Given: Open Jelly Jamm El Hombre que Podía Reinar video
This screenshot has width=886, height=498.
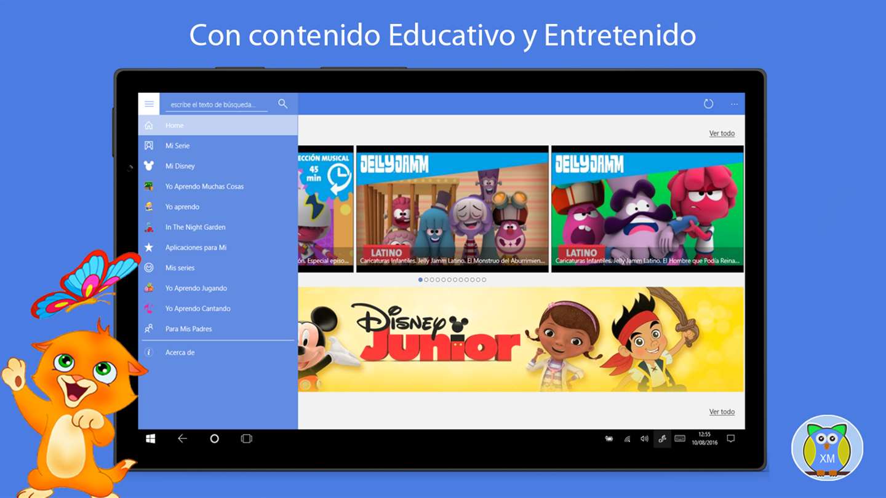Looking at the screenshot, I should click(647, 209).
